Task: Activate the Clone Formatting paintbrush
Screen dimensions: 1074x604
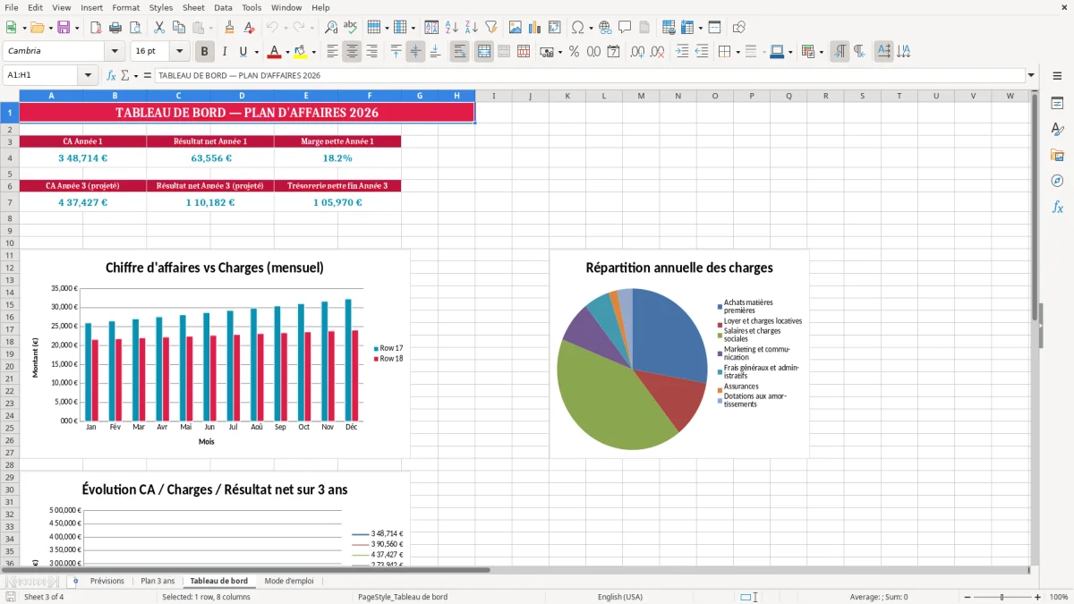Action: [x=230, y=28]
